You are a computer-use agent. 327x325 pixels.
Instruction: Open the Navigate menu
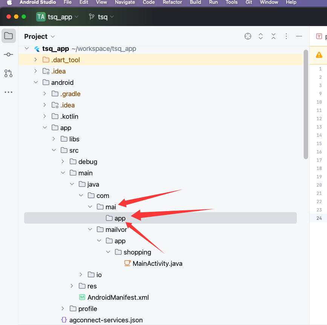125,2
